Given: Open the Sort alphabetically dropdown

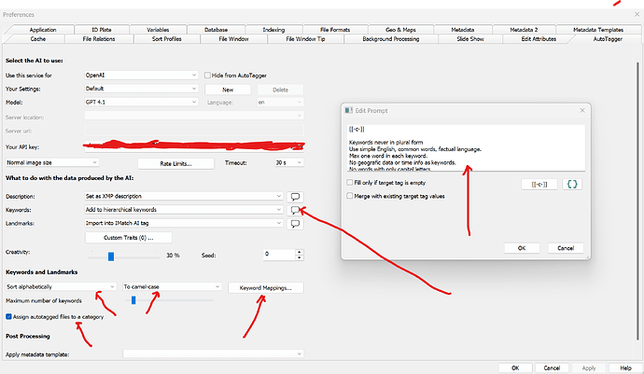Looking at the screenshot, I should coord(61,286).
